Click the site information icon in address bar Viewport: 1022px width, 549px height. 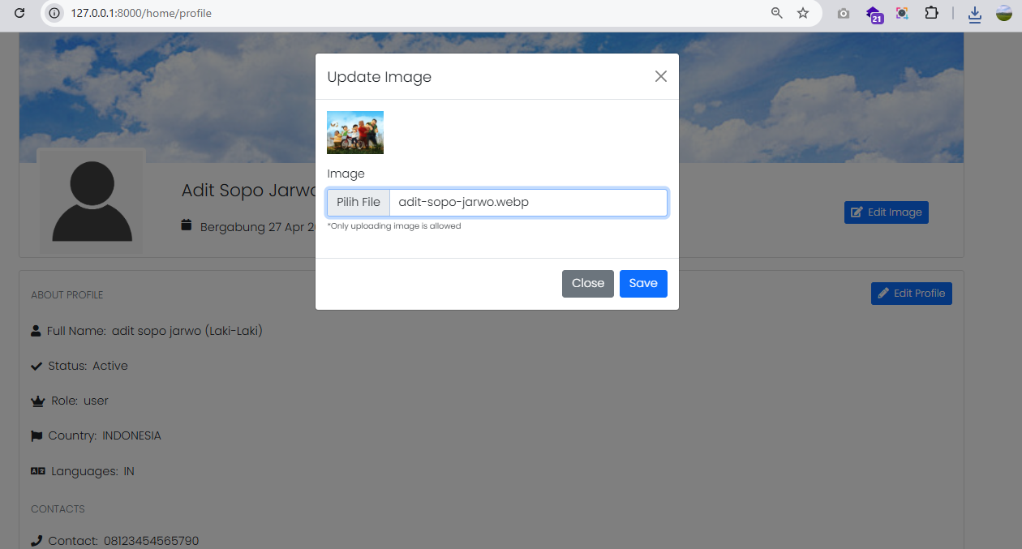54,13
